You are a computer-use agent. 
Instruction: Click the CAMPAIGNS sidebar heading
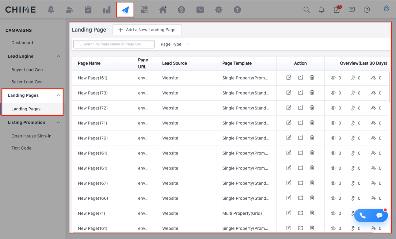coord(19,30)
